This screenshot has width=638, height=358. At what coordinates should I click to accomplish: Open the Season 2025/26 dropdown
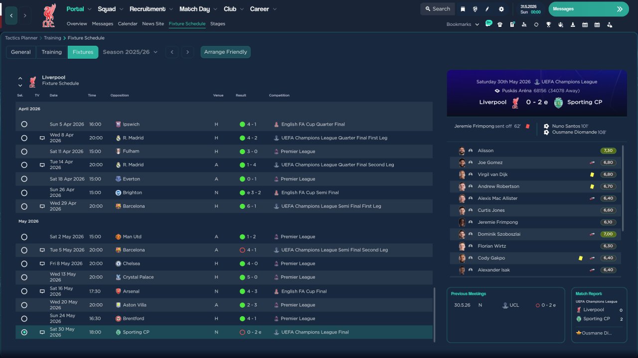click(130, 52)
